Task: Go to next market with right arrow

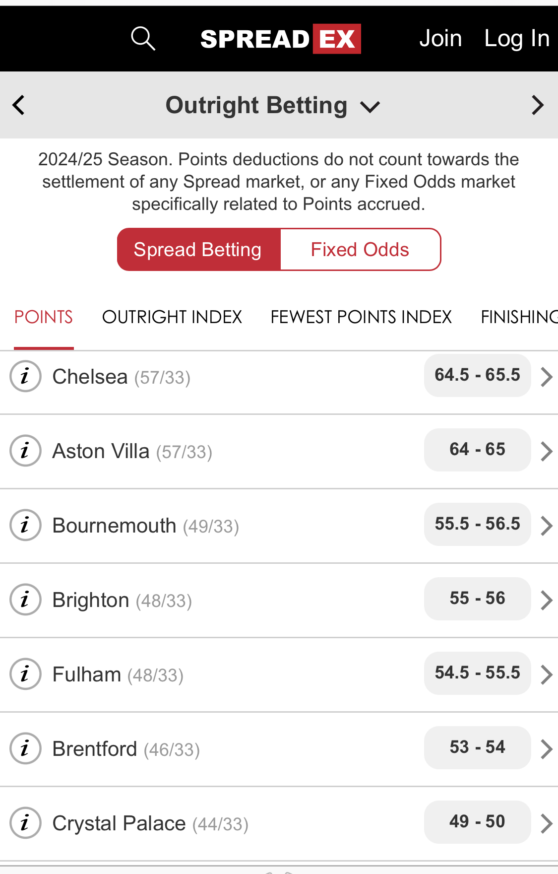Action: click(x=538, y=105)
